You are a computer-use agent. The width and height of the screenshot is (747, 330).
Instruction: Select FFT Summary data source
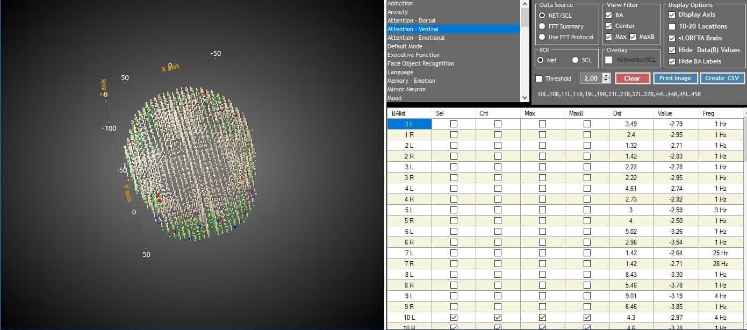(x=542, y=26)
